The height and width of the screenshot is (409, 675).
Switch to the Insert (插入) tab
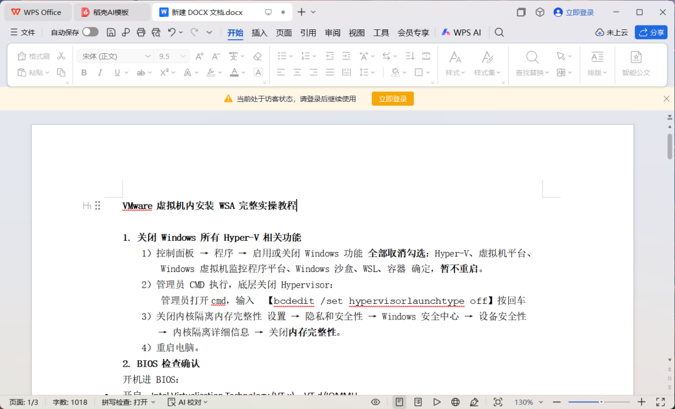pyautogui.click(x=259, y=33)
